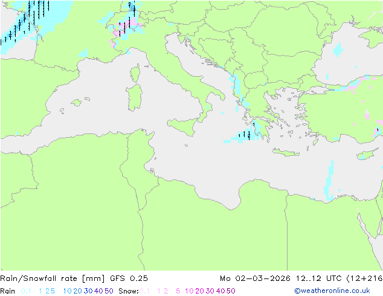The image size is (383, 296).
Task: Select the Rain legend value 50
Action: (x=109, y=291)
